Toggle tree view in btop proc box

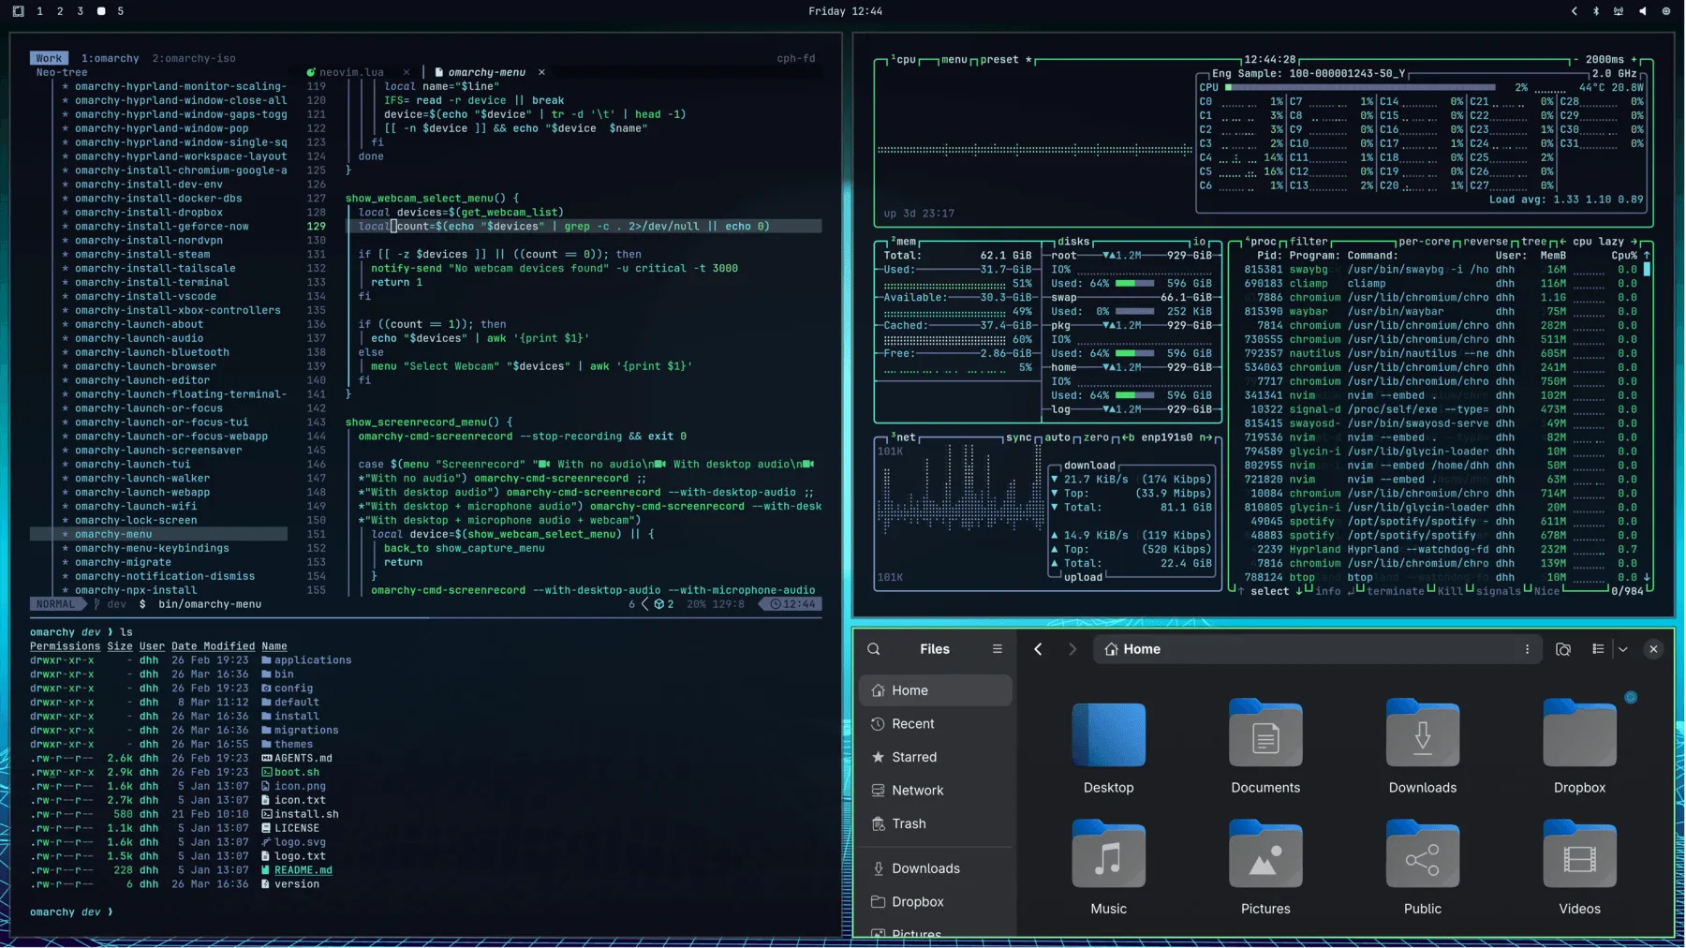(1533, 242)
